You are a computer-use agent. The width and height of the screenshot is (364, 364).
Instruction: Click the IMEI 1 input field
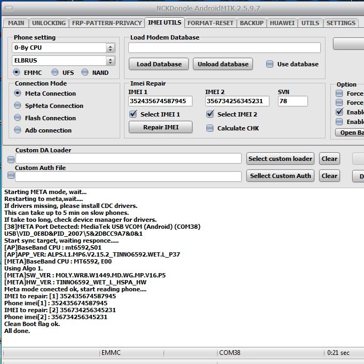(x=160, y=101)
